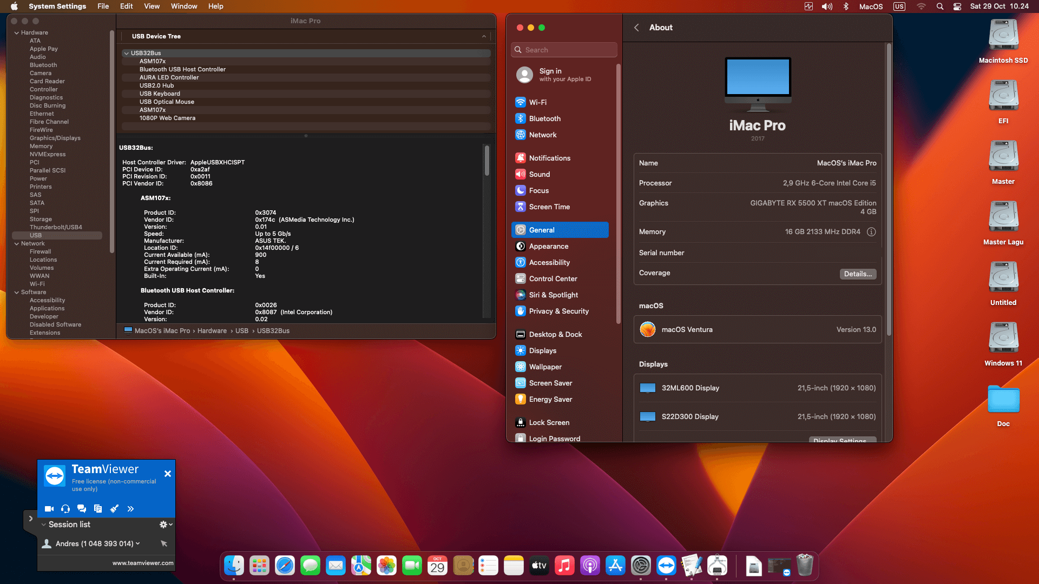Open Wi-Fi settings in sidebar
1039x584 pixels.
[537, 102]
